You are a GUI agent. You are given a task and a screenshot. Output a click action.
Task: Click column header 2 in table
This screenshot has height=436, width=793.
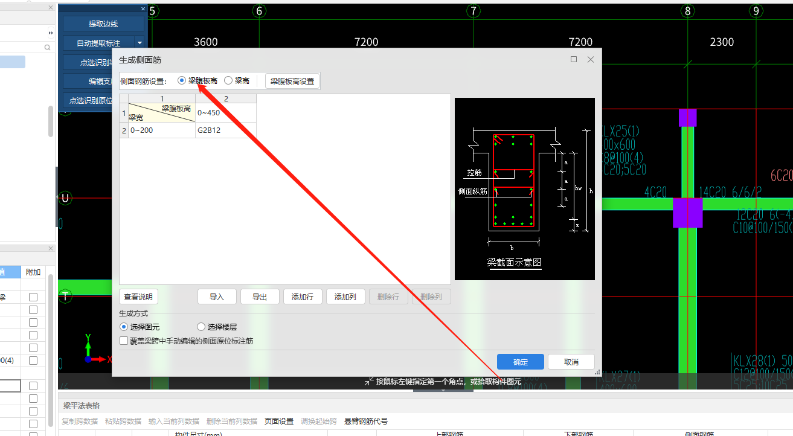pyautogui.click(x=226, y=98)
